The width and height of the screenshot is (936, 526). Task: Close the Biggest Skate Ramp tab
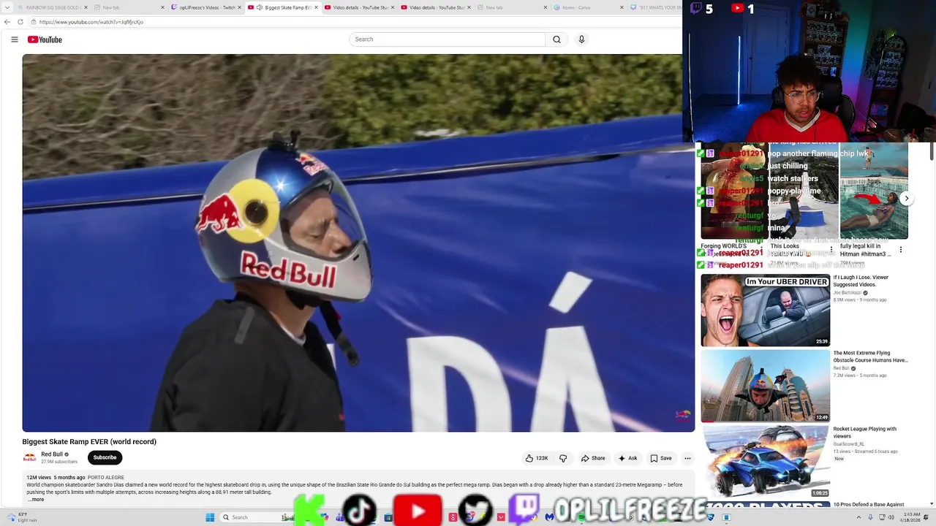(x=316, y=7)
